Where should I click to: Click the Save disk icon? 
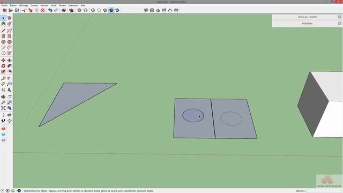pos(17,10)
